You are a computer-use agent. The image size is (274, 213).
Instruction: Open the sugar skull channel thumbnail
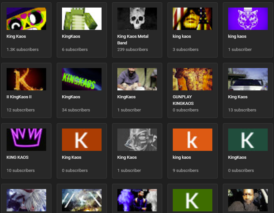[x=26, y=19]
